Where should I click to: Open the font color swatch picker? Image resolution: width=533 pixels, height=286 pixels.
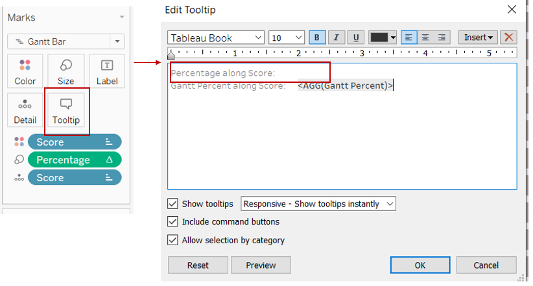[x=383, y=38]
